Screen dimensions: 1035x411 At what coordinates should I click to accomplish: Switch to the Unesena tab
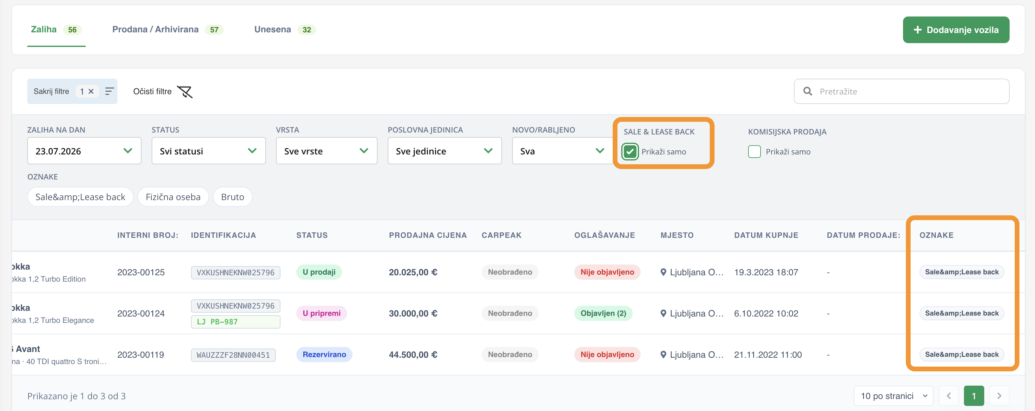pos(285,30)
